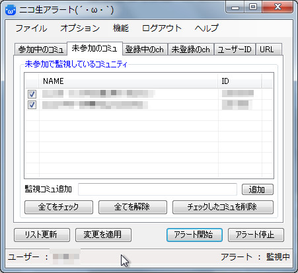Uncheck the first community row checkbox
The image size is (298, 273).
[32, 94]
